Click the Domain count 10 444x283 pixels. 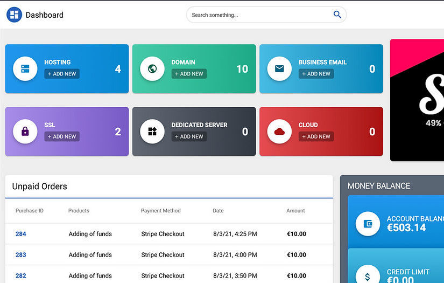tap(242, 69)
